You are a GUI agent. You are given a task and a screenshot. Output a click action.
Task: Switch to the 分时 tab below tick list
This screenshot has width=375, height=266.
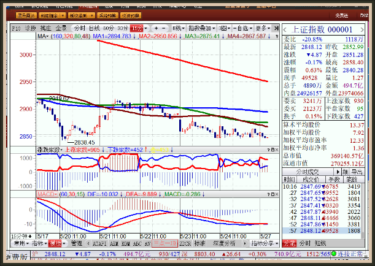(x=304, y=243)
